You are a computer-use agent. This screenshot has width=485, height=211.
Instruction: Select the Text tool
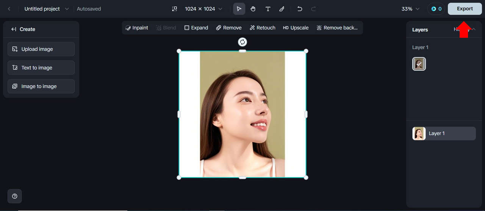tap(268, 9)
